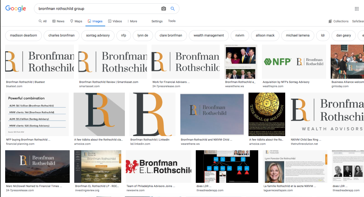Open the LinkedIn BR logo thumbnail
Screen dimensions: 364x197
pyautogui.click(x=152, y=114)
